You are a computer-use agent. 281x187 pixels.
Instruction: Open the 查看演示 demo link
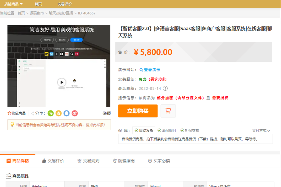point(150,70)
